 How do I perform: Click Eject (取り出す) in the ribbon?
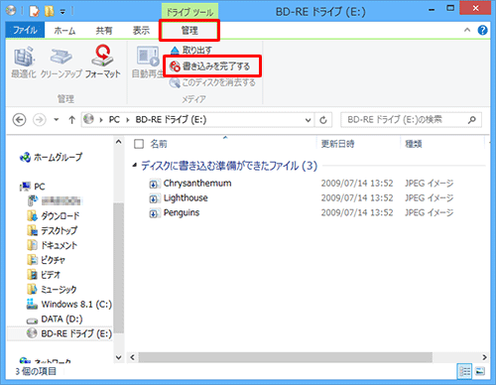tap(191, 50)
